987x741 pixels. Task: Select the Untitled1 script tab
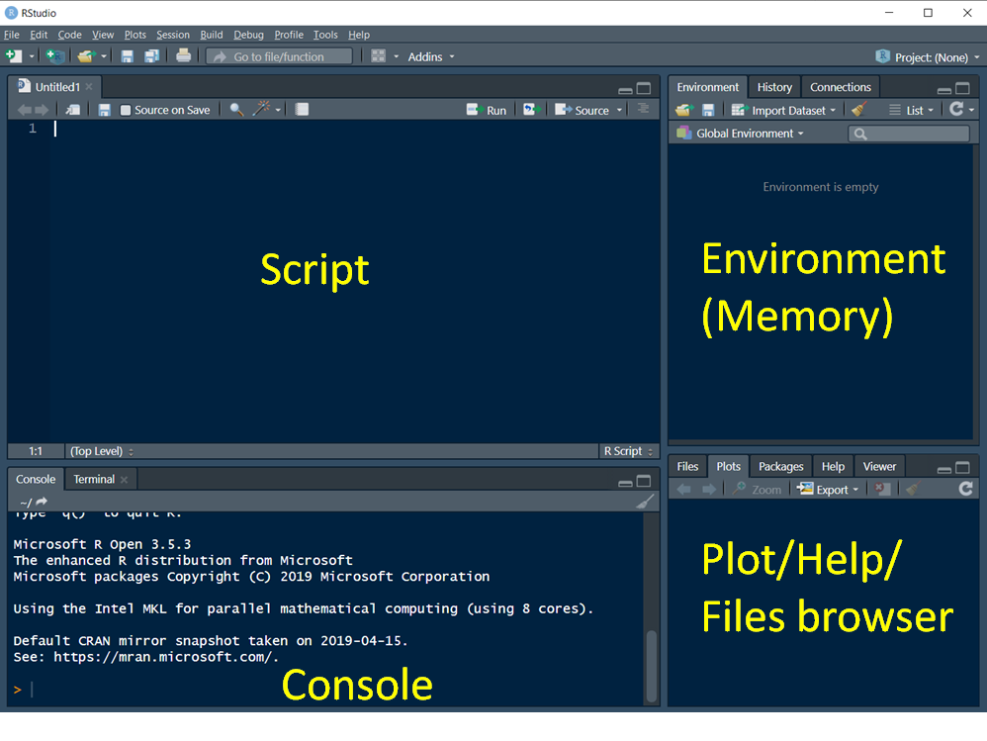click(x=56, y=87)
